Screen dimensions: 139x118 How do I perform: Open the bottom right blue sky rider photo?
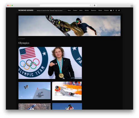coord(67,106)
